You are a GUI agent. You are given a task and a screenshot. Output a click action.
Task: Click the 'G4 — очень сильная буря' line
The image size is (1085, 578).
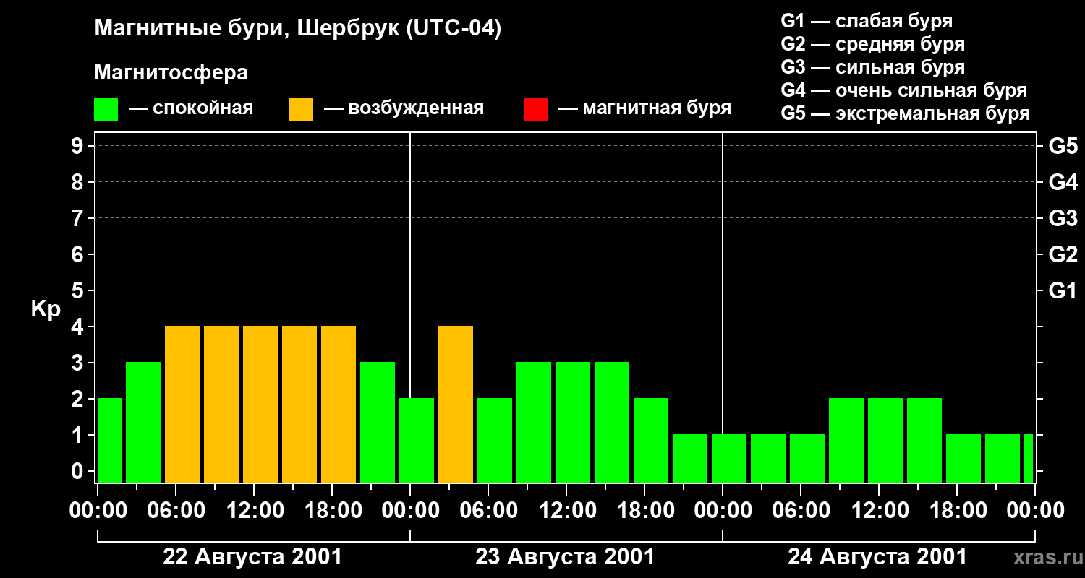point(904,90)
